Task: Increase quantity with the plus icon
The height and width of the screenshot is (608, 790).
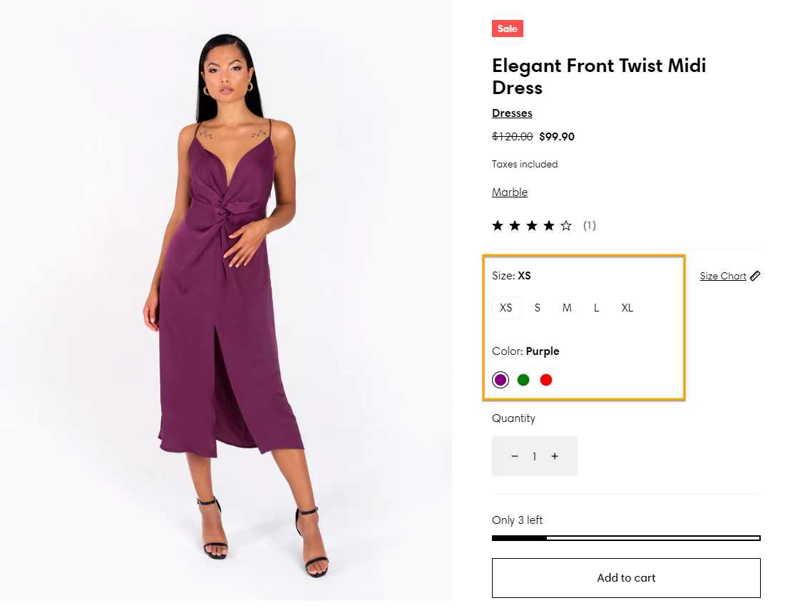Action: (x=555, y=456)
